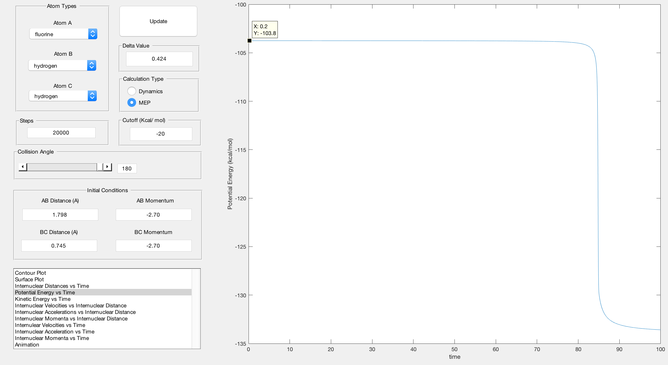Open the Atom A fluorine dropdown
Viewport: 668px width, 365px height.
(63, 34)
